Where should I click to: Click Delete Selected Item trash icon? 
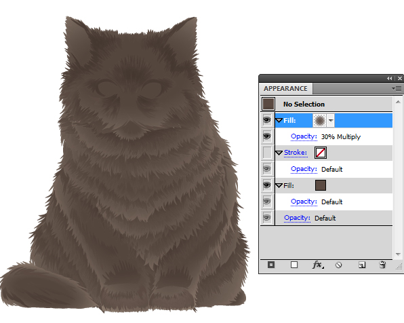(x=382, y=265)
